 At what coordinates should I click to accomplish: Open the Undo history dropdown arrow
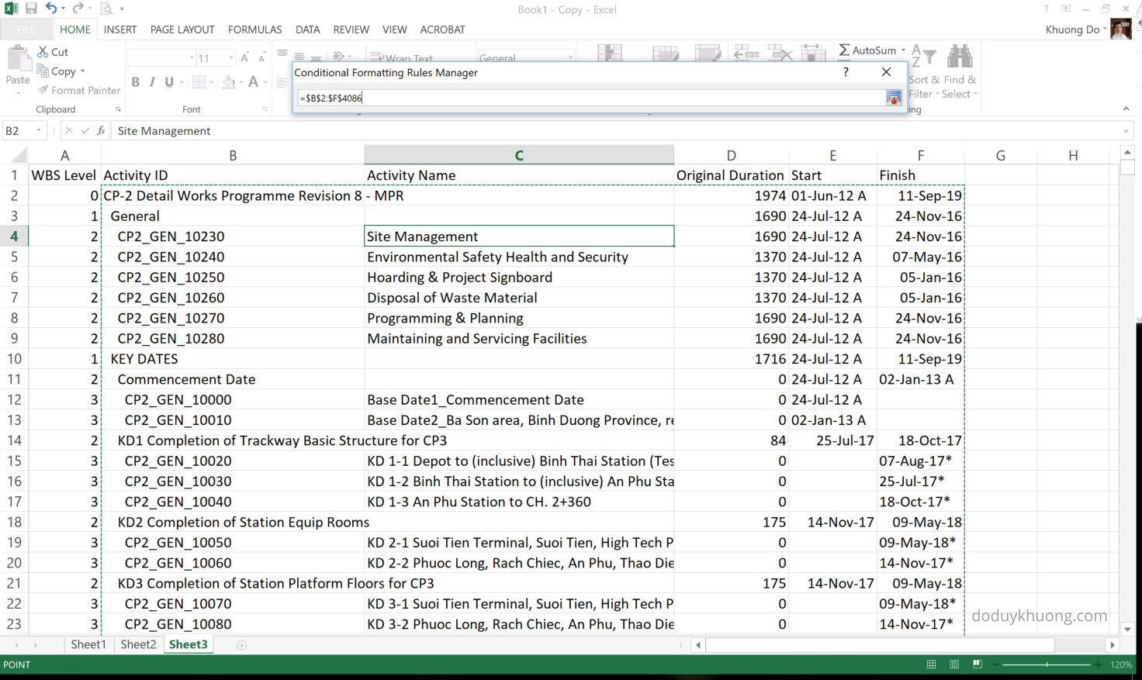pos(63,9)
